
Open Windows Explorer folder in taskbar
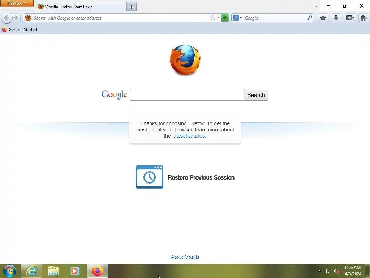click(53, 271)
